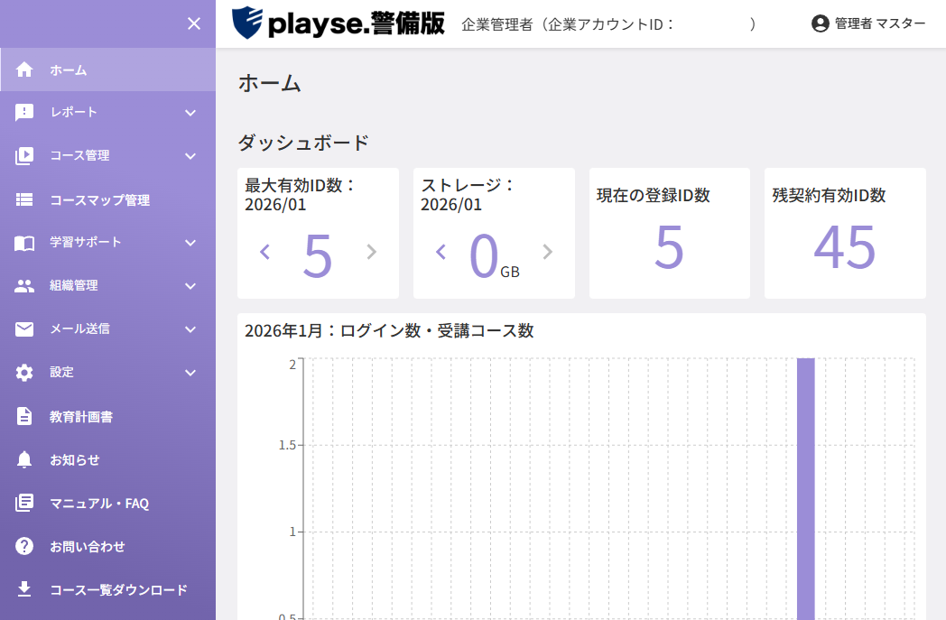
Task: Expand the レポート menu chevron
Action: tap(190, 113)
